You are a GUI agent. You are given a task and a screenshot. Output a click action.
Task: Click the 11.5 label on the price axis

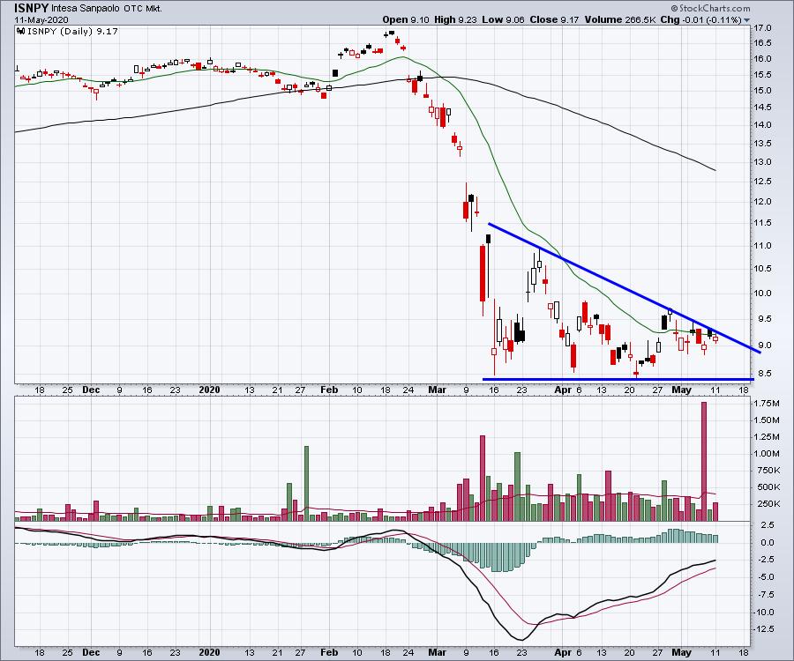(762, 222)
